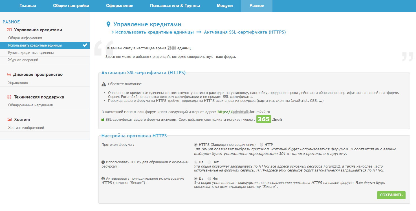
Task: Select HTTPS (Защищенное соединение) protocol radio
Action: click(x=196, y=145)
